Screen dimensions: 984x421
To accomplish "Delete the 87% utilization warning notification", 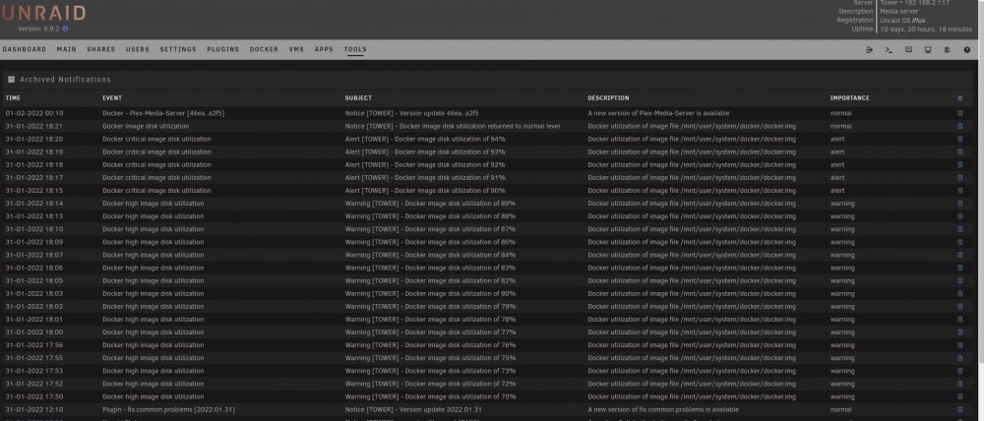I will (x=959, y=229).
